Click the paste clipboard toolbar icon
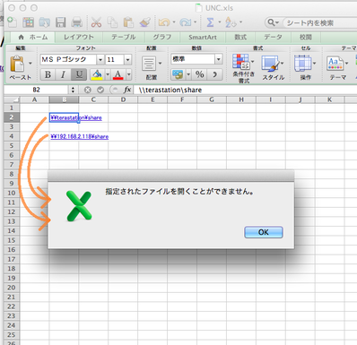The width and height of the screenshot is (357, 345). coord(128,22)
